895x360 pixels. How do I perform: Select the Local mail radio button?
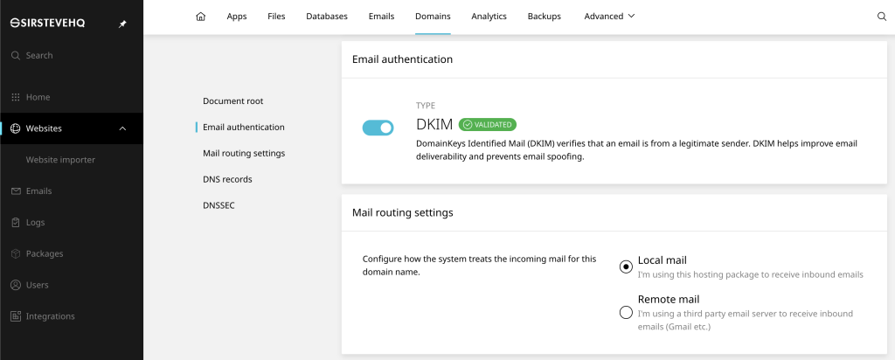pos(626,267)
